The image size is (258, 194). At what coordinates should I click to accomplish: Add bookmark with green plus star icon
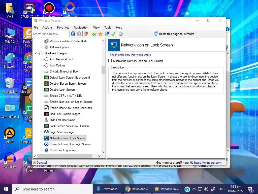point(94,34)
